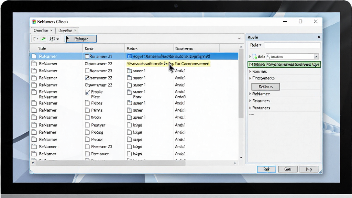Click the ReNamer app icon in title bar

pyautogui.click(x=34, y=22)
